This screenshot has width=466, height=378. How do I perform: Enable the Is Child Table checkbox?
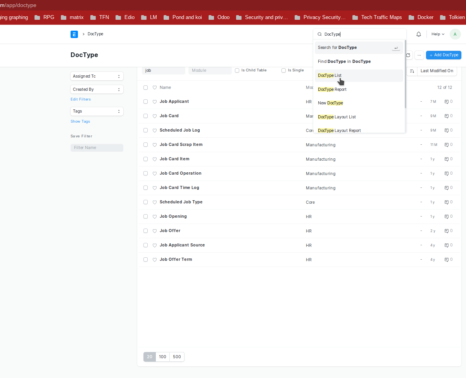[237, 71]
